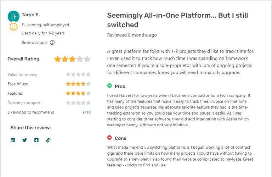Click the Ease of use star rating
Image resolution: width=272 pixels, height=177 pixels.
78,84
